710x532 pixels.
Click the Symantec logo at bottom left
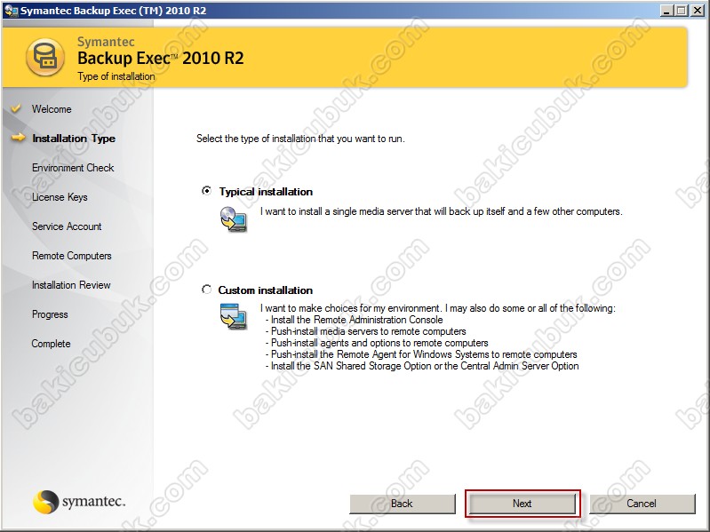79,502
